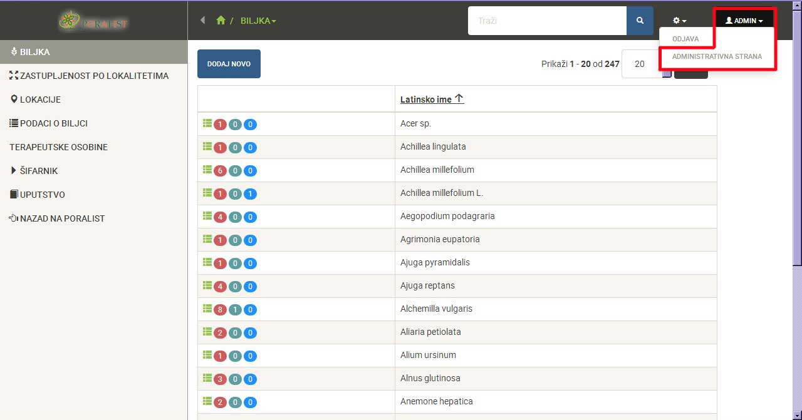802x420 pixels.
Task: Open Lokacije in the sidebar
Action: point(39,100)
